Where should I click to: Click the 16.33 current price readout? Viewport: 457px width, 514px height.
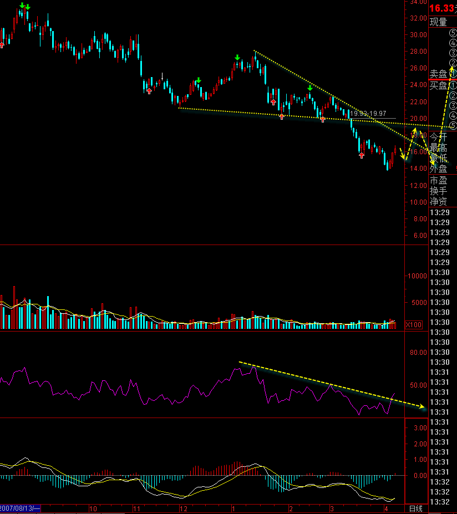(x=441, y=8)
